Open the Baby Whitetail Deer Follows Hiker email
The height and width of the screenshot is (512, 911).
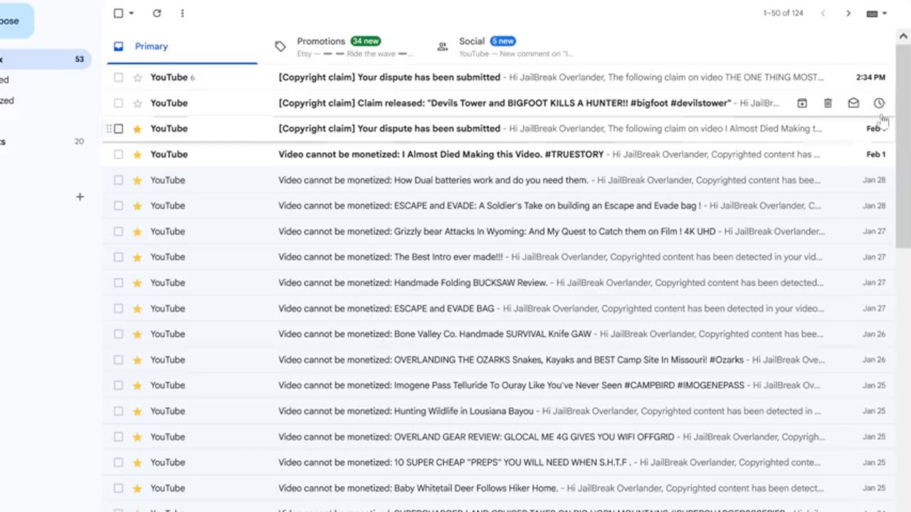pos(498,488)
